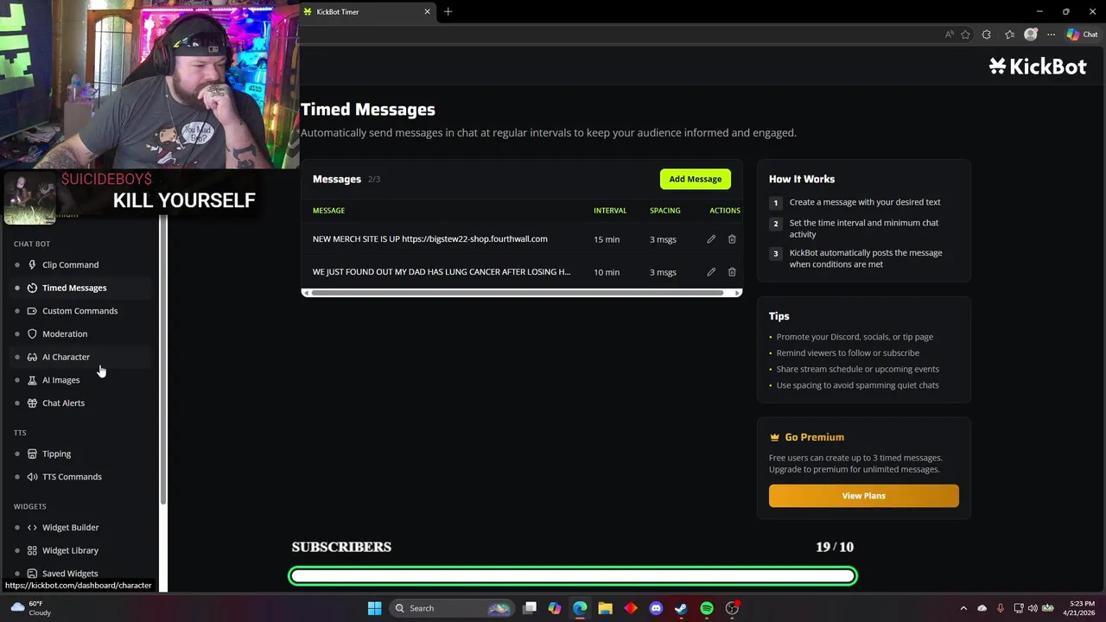Click the AI Images flask icon
This screenshot has width=1106, height=622.
(32, 380)
